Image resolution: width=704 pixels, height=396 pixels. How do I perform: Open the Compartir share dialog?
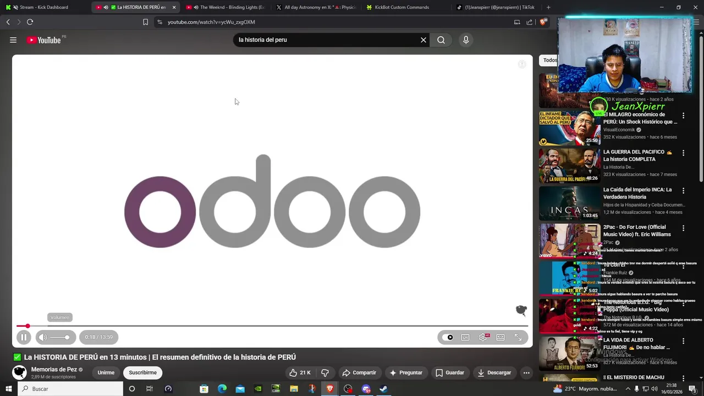click(x=359, y=373)
